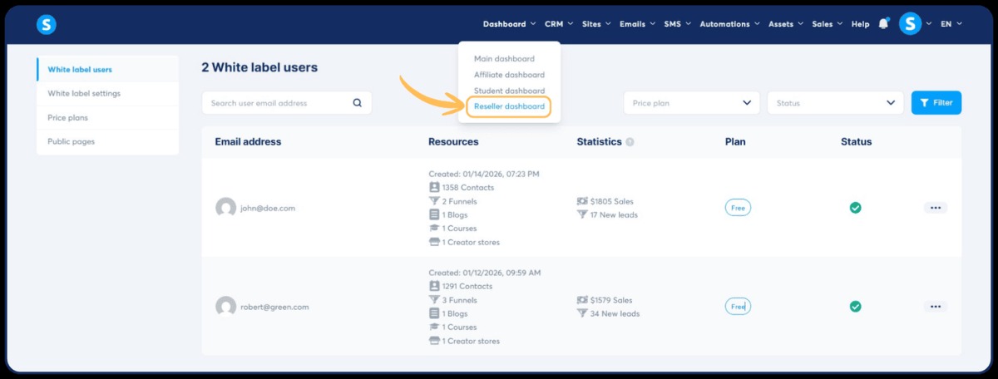998x379 pixels.
Task: Click Created: 01/14/2026, 07:23 PM text
Action: pos(484,175)
